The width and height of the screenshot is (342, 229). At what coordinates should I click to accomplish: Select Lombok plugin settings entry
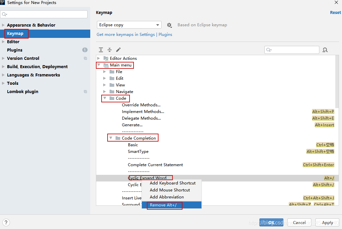(x=45, y=92)
